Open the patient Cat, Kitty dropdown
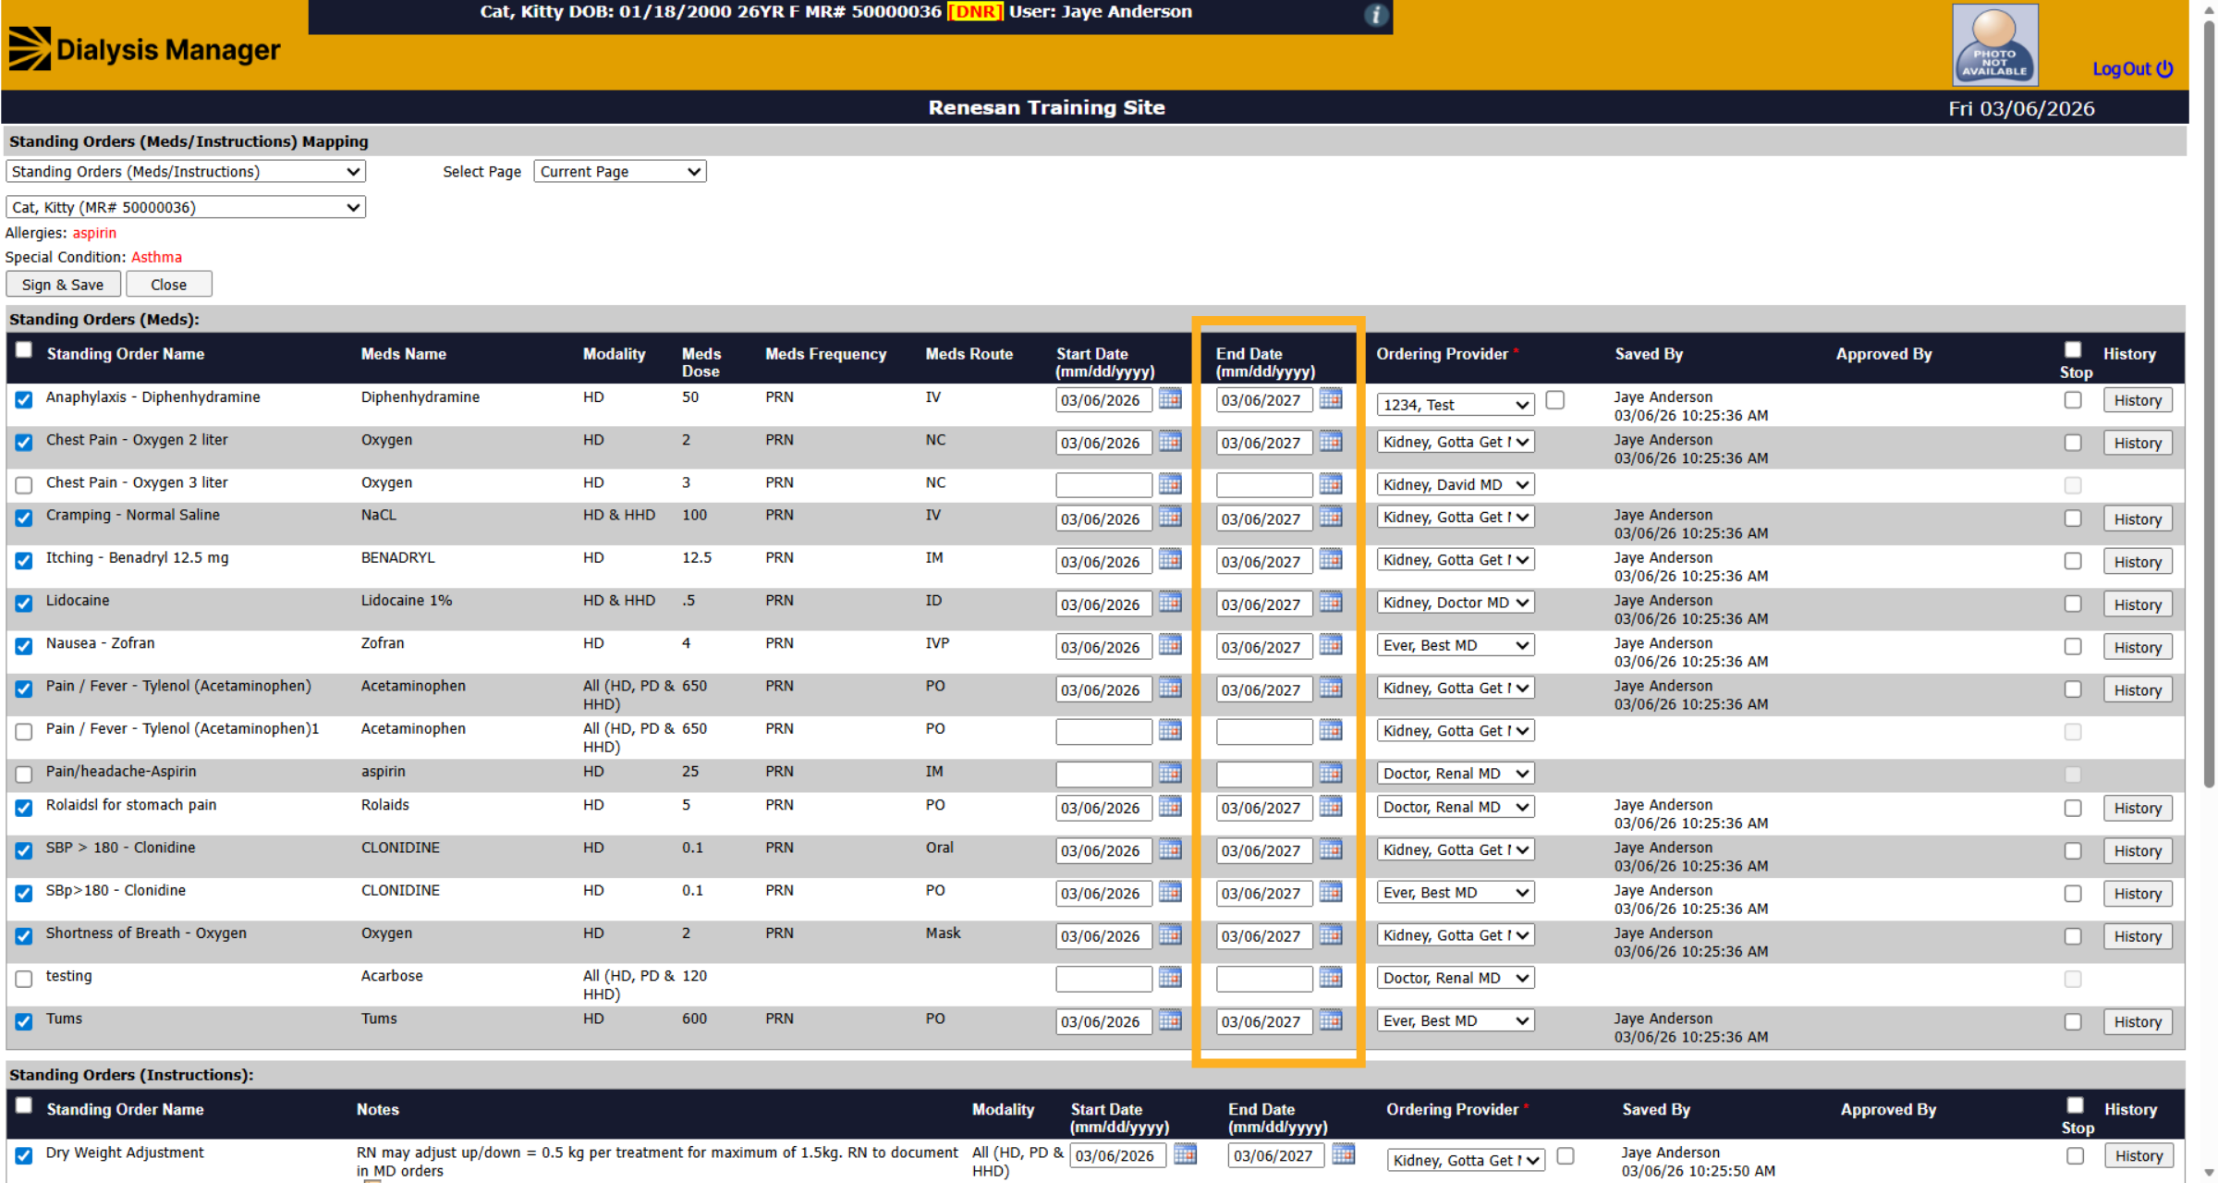Screen dimensions: 2218x1183 click(186, 207)
